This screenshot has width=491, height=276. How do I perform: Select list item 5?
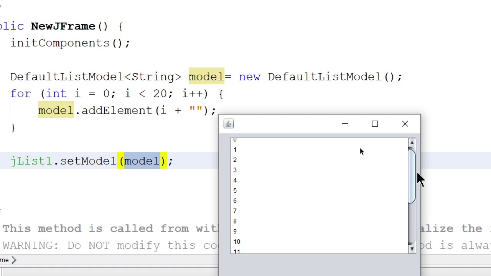319,191
